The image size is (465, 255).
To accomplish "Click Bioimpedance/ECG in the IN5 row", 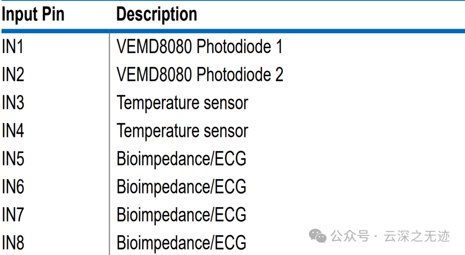I will click(x=181, y=159).
